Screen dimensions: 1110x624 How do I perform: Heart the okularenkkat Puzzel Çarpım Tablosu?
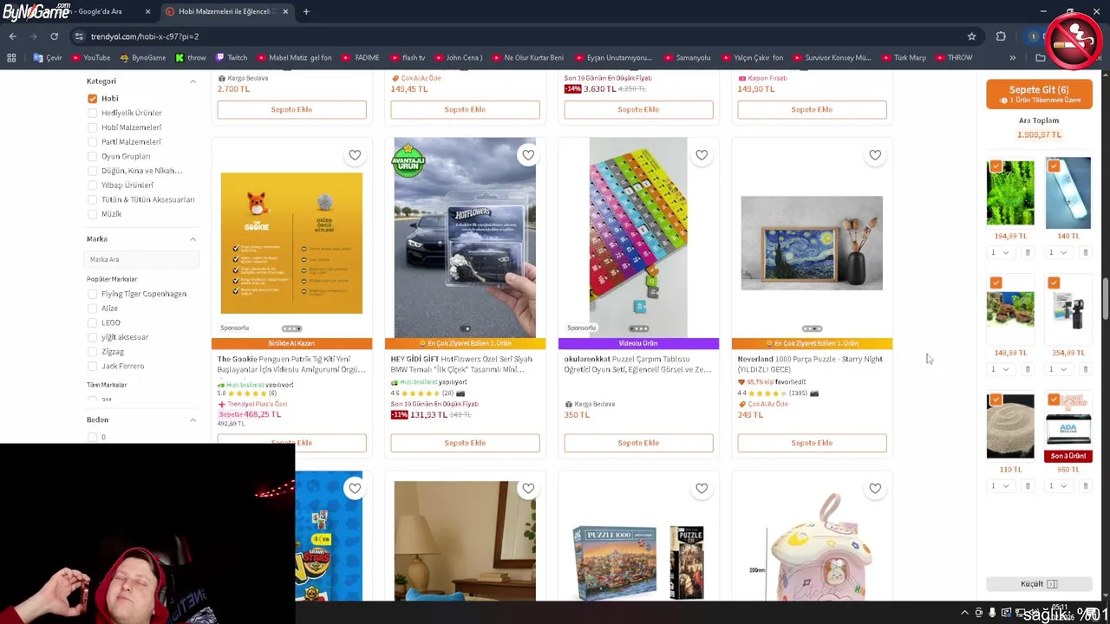pos(702,155)
